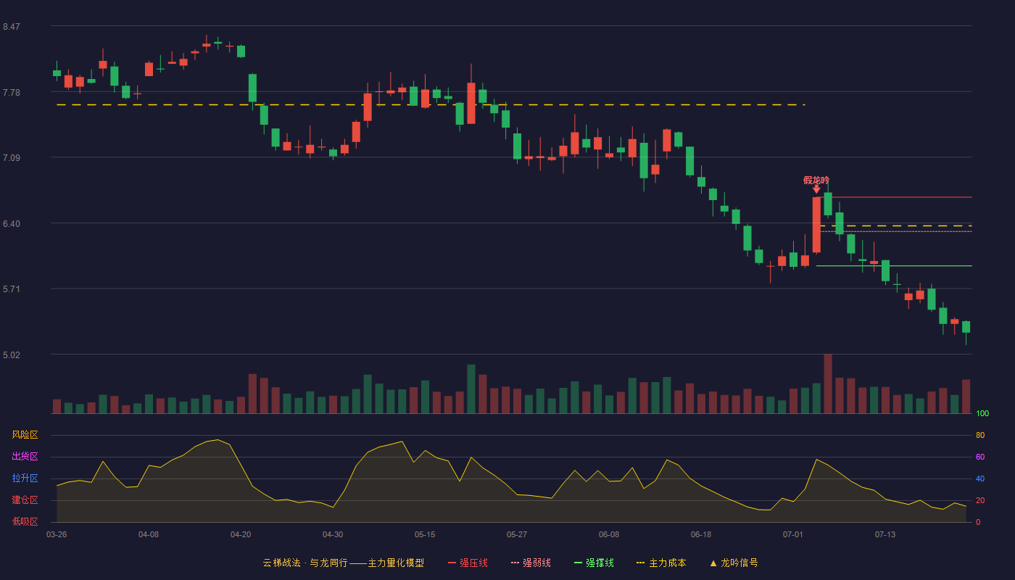Click the 龙吟信号 triangle legend icon

pos(713,563)
